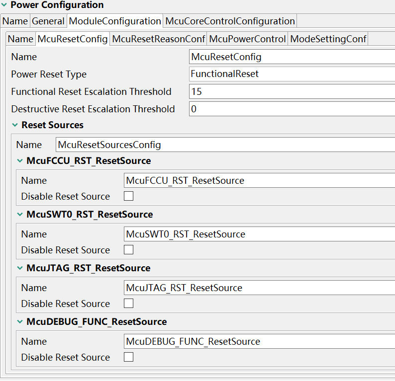Click the McuResetSourcesConfig name field
395x381 pixels.
coord(225,145)
